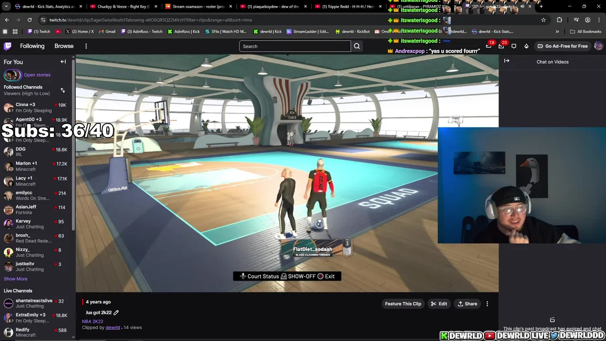Viewport: 606px width, 341px height.
Task: Open the AsianJeff channel
Action: [37, 210]
